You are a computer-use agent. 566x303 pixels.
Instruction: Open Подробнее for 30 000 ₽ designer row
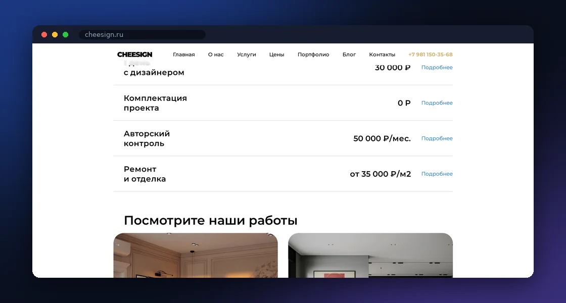click(437, 68)
